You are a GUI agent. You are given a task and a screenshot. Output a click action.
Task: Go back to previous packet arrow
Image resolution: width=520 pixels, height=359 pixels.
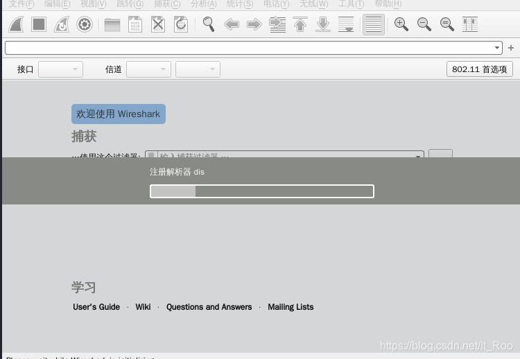[x=232, y=24]
